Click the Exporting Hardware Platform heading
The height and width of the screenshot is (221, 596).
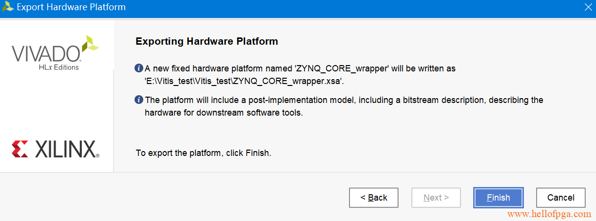pos(207,41)
